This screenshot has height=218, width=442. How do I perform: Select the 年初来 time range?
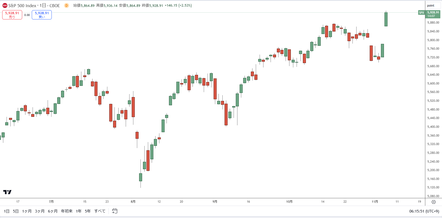(x=67, y=211)
